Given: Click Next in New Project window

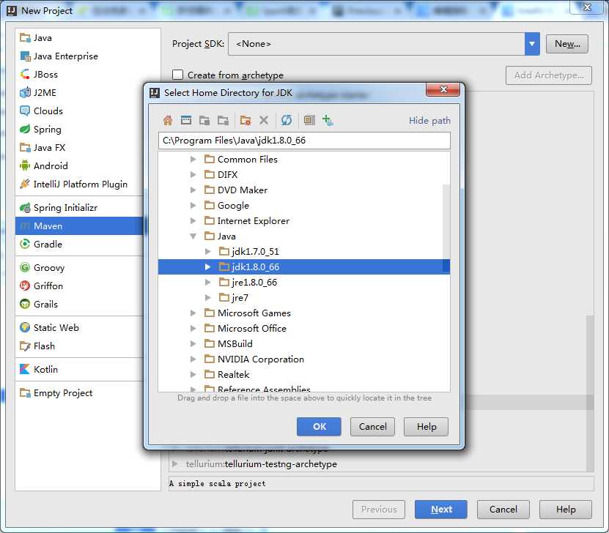Looking at the screenshot, I should click(441, 510).
